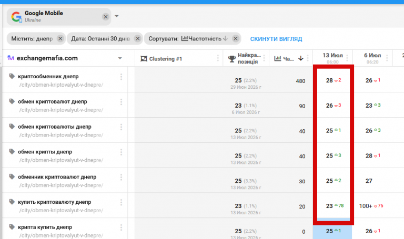The width and height of the screenshot is (404, 239).
Task: Toggle the frequency column sort arrow
Action: [301, 58]
